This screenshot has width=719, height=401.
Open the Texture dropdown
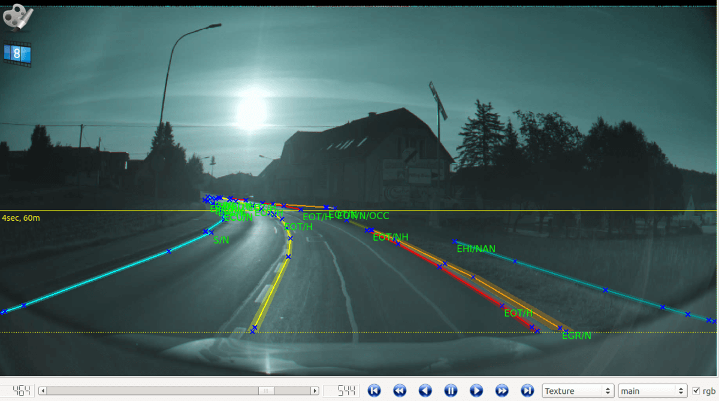(x=578, y=391)
